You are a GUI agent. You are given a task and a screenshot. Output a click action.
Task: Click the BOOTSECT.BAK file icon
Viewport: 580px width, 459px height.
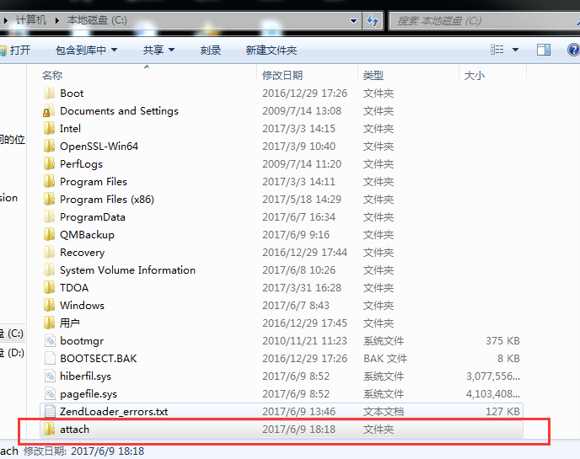(x=50, y=359)
